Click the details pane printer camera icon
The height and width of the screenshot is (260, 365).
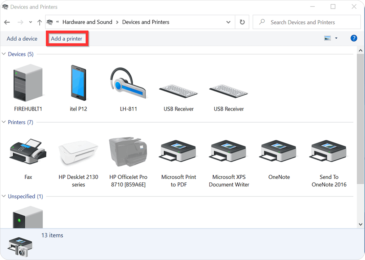(20, 247)
